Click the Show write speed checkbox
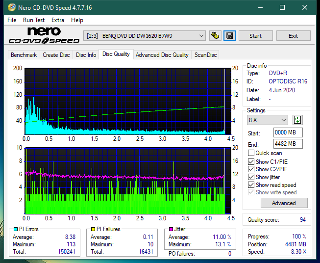320x263 pixels. click(251, 192)
